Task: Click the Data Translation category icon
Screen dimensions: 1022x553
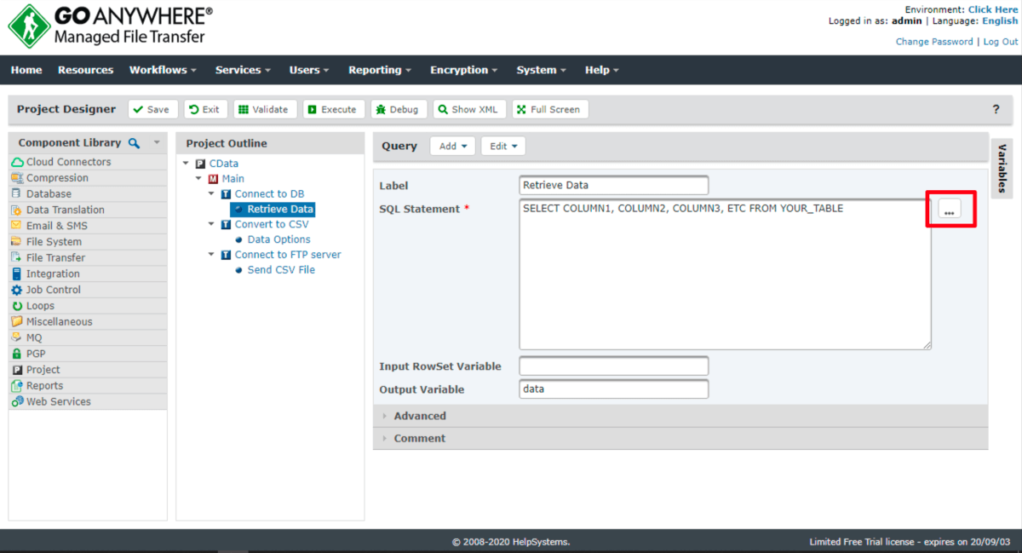Action: (x=18, y=210)
